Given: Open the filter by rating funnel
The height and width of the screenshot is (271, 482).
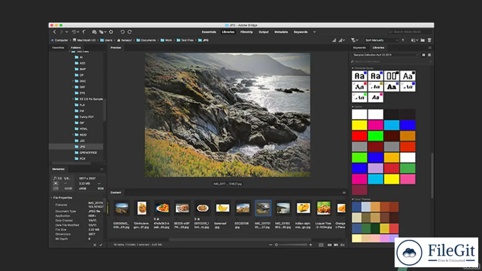Looking at the screenshot, I should (x=354, y=40).
